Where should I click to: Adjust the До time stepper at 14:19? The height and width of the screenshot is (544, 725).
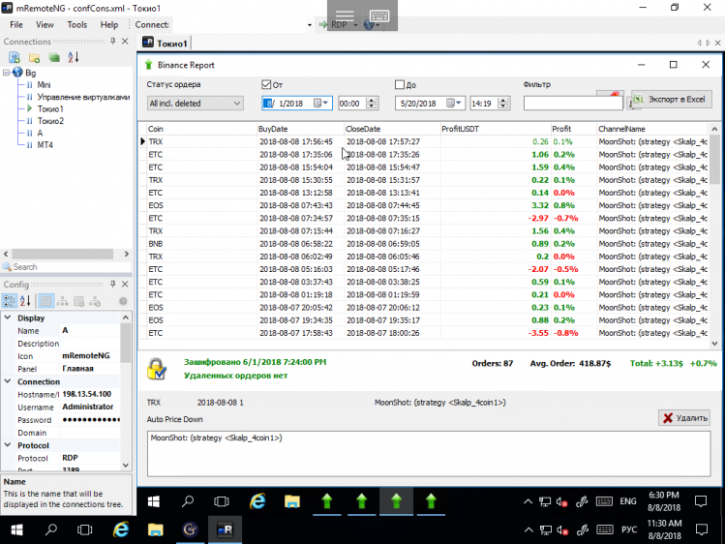coord(503,103)
